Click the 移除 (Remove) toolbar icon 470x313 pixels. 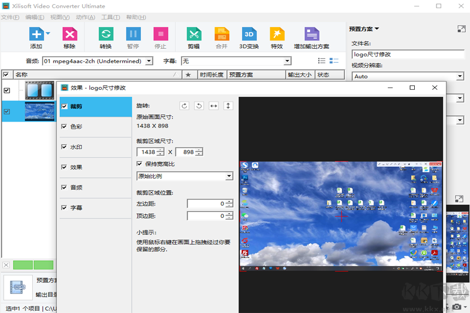(x=69, y=34)
